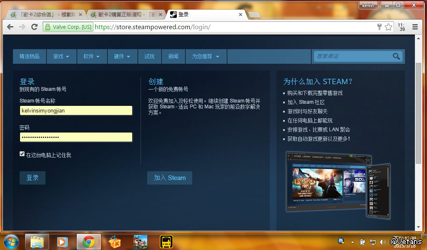Open the 新闻 store tab
The height and width of the screenshot is (250, 427).
173,56
